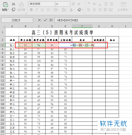The image size is (132, 135).
Task: Confirm formula with the checkmark icon
Action: [45, 20]
